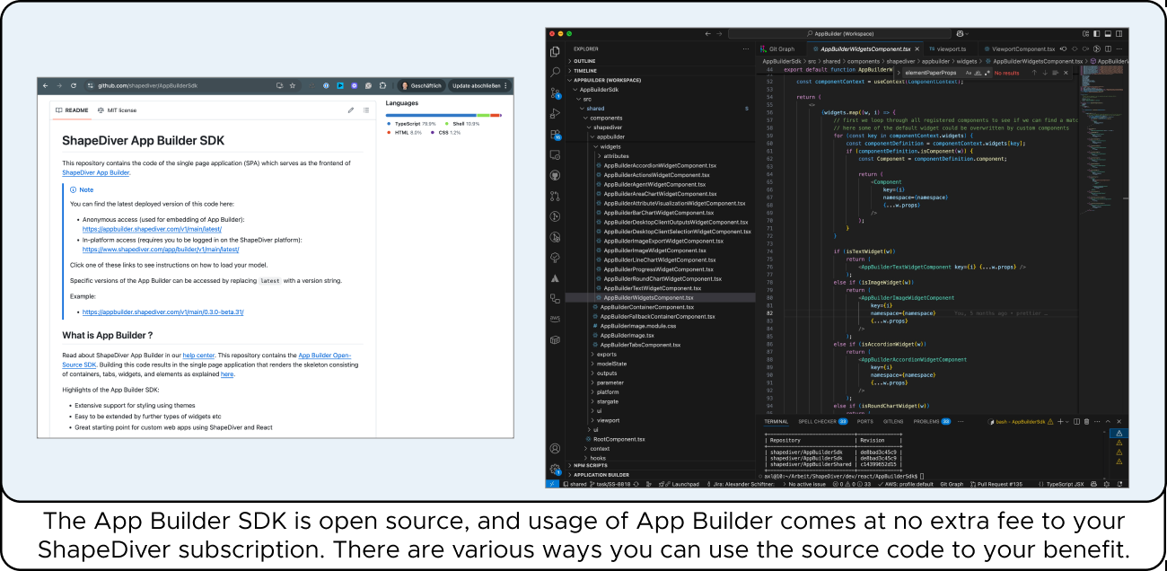
Task: Switch to the PROBLEMS panel tab
Action: 926,421
